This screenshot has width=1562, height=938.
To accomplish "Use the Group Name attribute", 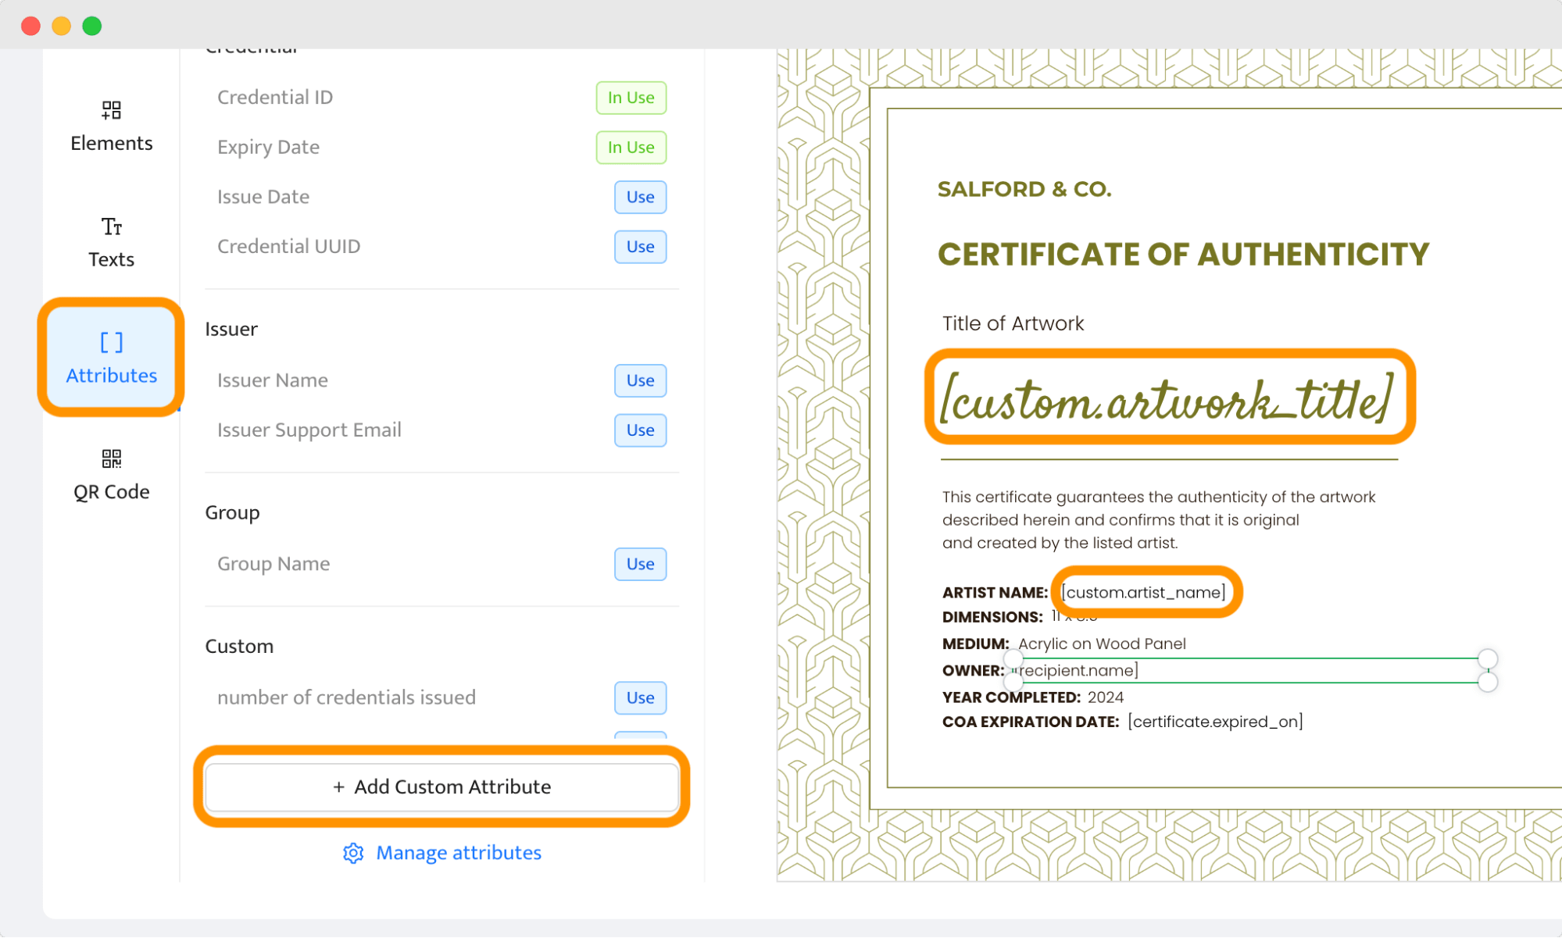I will tap(639, 563).
